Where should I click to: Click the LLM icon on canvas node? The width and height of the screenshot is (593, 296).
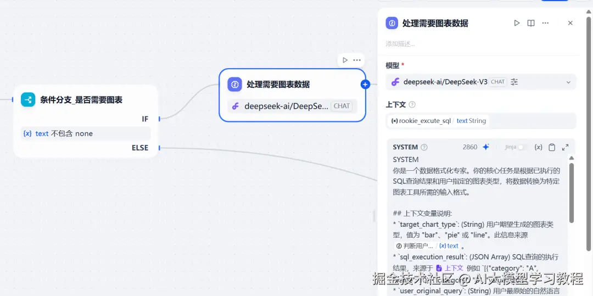click(234, 85)
